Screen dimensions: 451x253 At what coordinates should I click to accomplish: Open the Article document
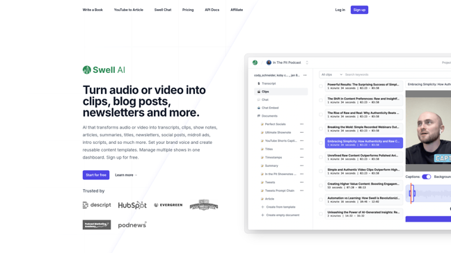[269, 199]
